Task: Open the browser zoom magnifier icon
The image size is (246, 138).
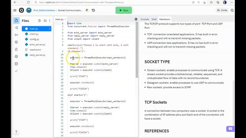Action: (x=199, y=2)
